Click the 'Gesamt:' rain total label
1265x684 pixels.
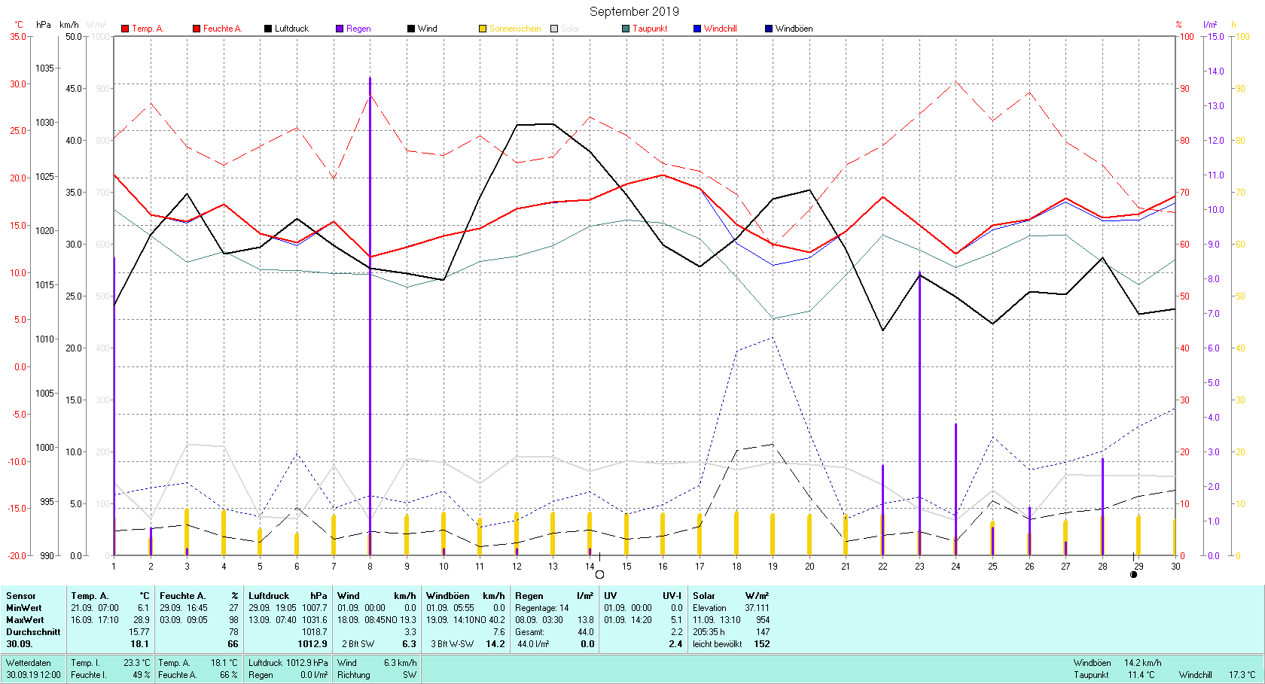click(x=530, y=632)
